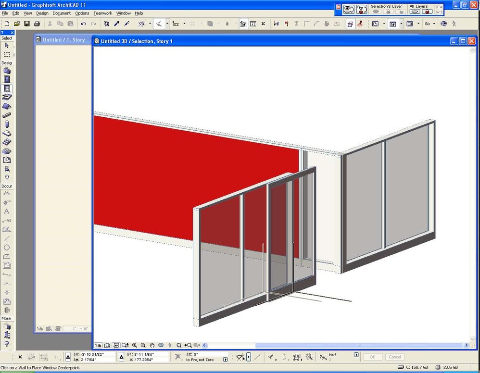Select the Column tool in the toolbox
This screenshot has height=373, width=480.
(7, 124)
